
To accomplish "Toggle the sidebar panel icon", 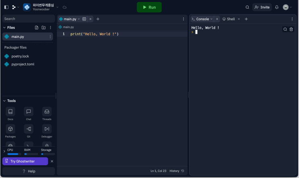I will [x=6, y=7].
